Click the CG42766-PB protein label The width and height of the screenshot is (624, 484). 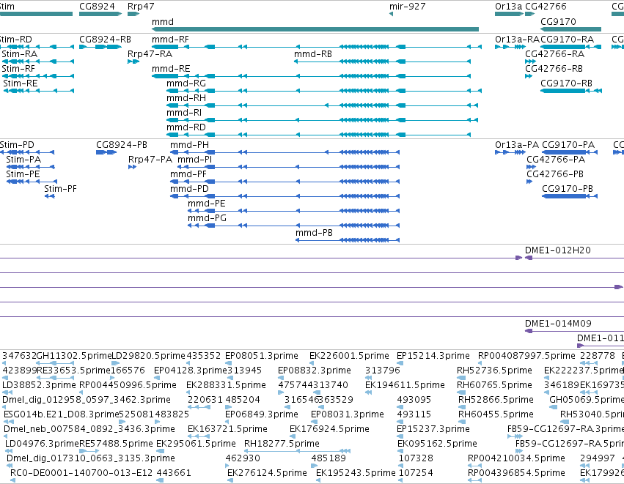[x=555, y=174]
